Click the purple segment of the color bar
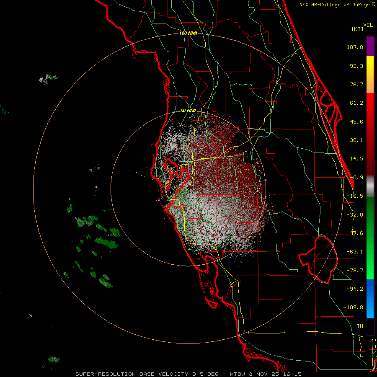Viewport: 377px width, 377px height. tap(370, 46)
